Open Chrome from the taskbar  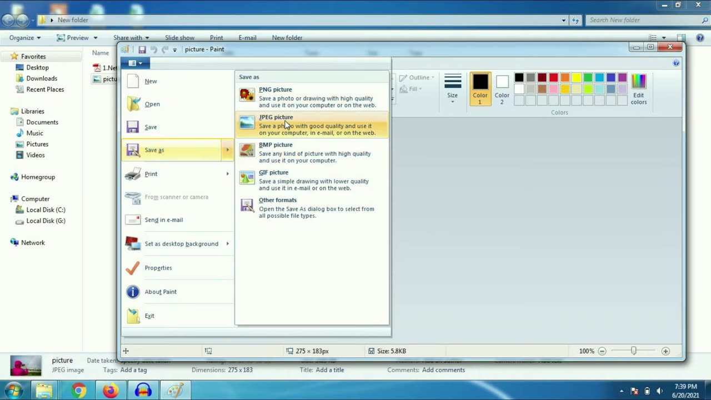click(x=78, y=391)
